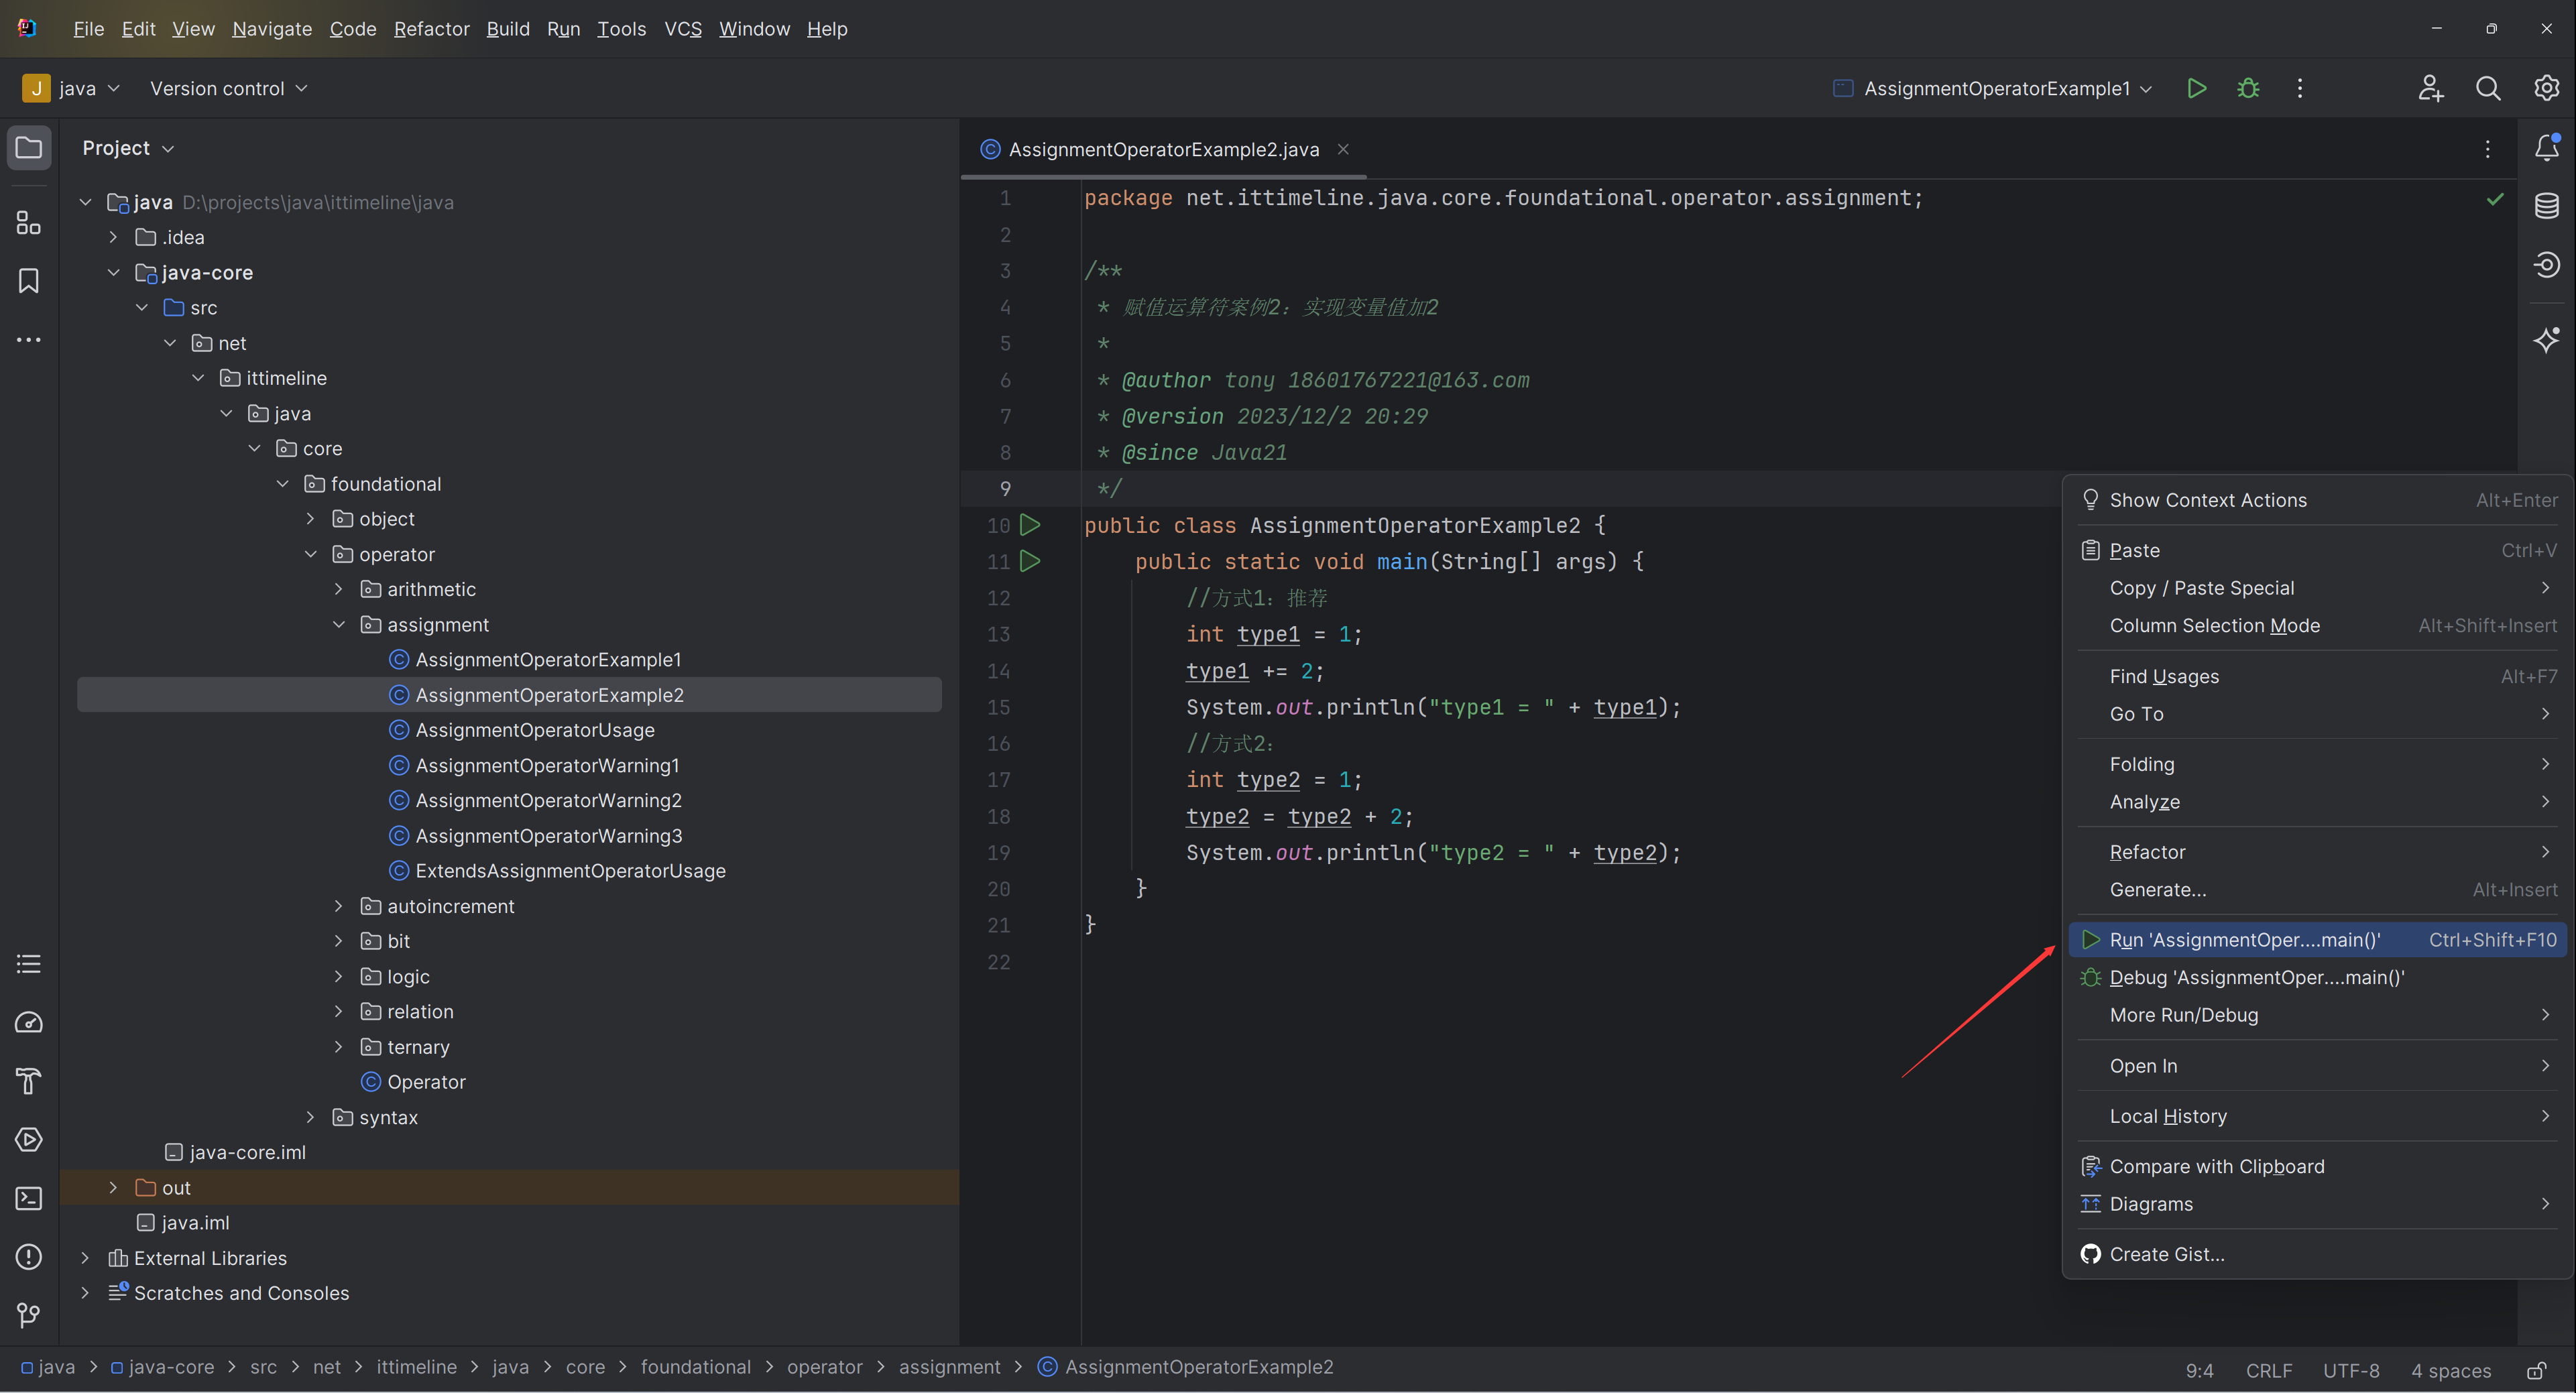Open the AssignmentOperatorExample1 run configuration dropdown
This screenshot has height=1393, width=2576.
coord(1992,88)
